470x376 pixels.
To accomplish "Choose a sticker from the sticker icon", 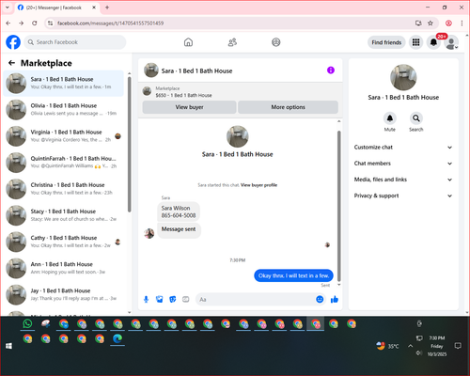I will coord(173,300).
